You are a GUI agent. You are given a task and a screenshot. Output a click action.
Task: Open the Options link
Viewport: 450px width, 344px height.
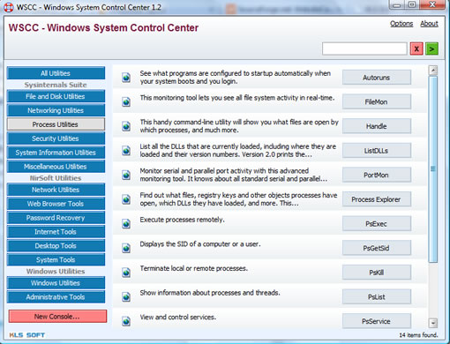click(401, 24)
